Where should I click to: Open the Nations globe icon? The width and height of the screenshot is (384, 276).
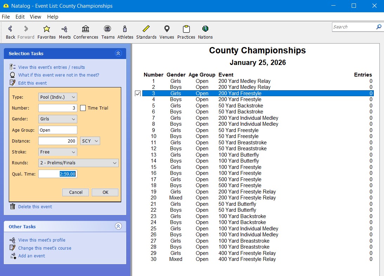[x=205, y=29]
